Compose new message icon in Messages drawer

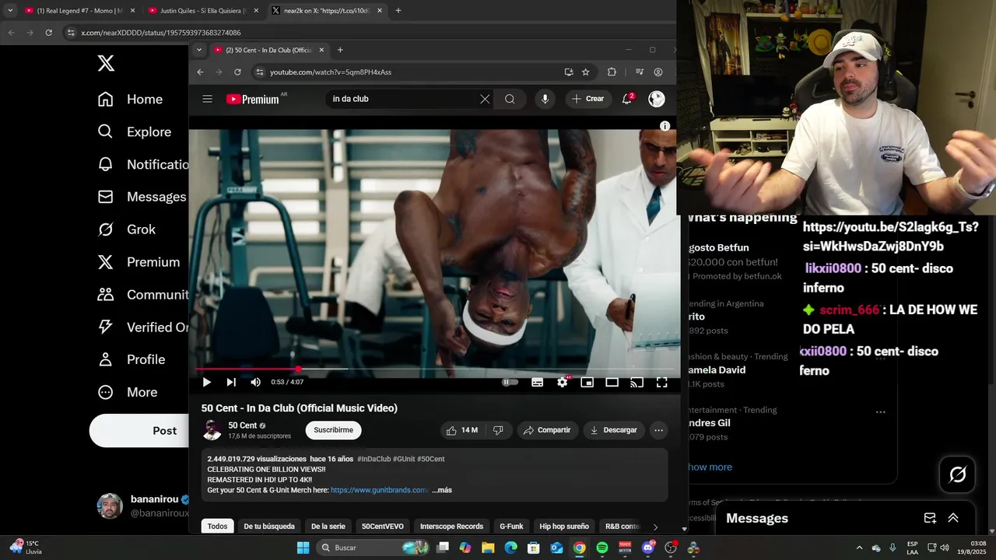coord(930,518)
